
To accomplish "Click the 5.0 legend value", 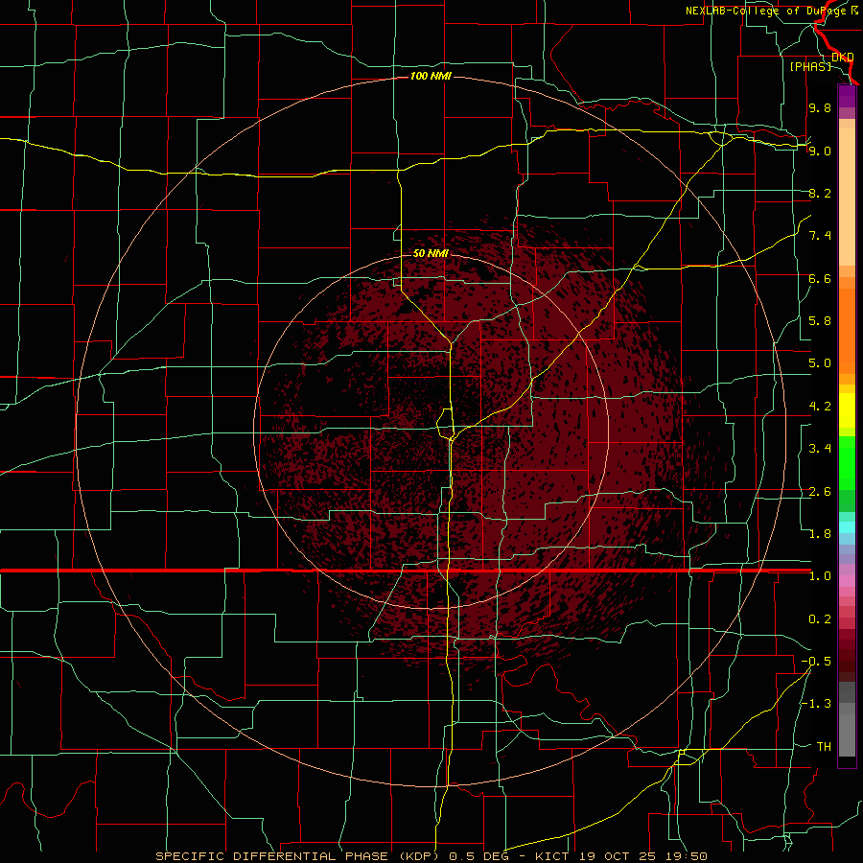I will (820, 363).
